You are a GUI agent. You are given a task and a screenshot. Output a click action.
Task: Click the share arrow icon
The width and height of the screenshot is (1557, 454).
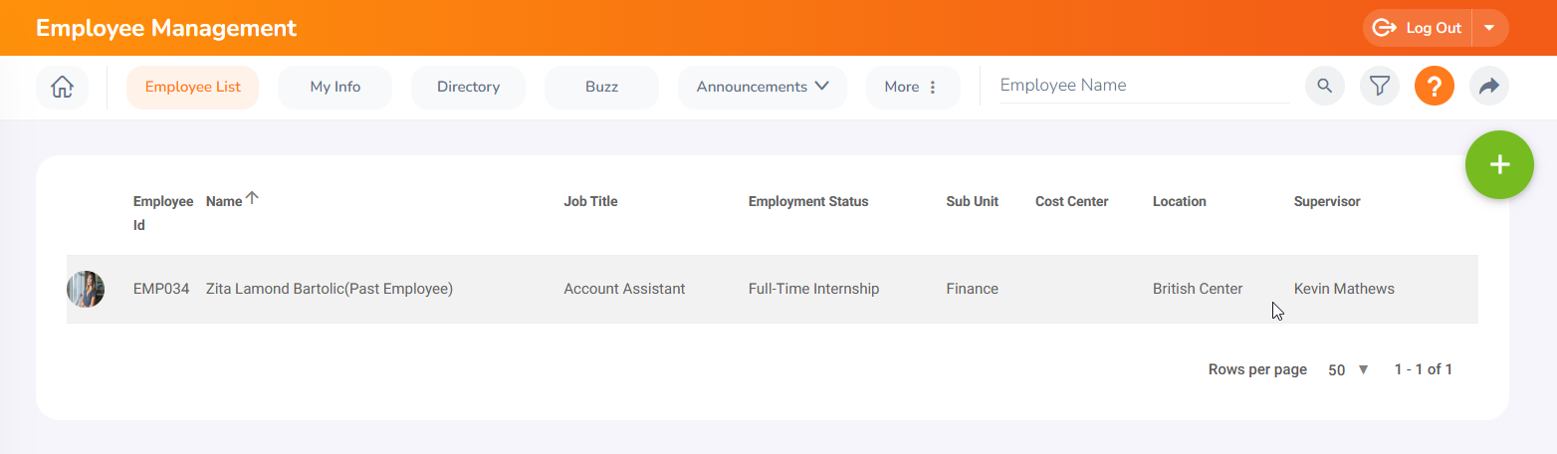pyautogui.click(x=1488, y=87)
